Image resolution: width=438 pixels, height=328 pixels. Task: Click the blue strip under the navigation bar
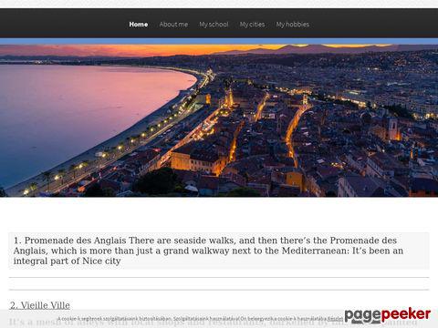coord(219,41)
